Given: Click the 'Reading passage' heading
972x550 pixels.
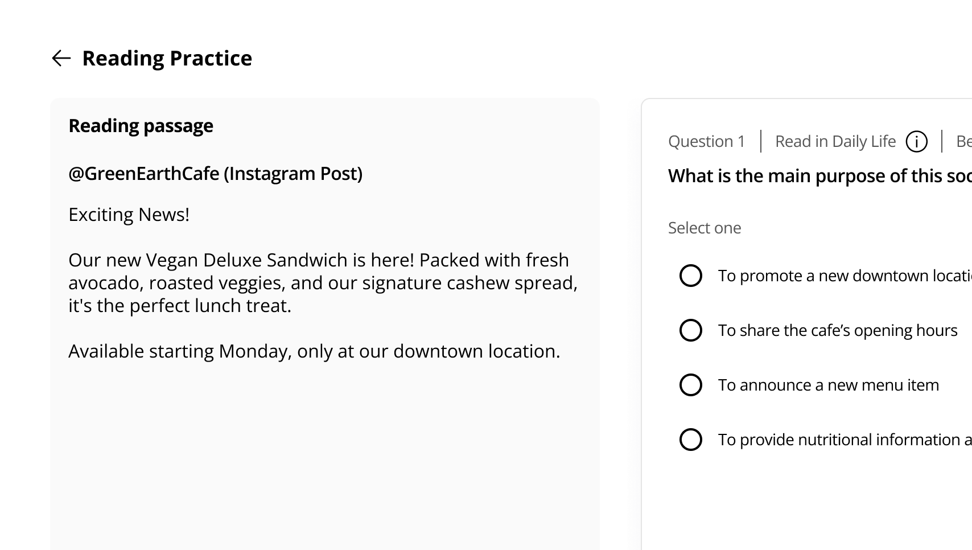Looking at the screenshot, I should (141, 126).
